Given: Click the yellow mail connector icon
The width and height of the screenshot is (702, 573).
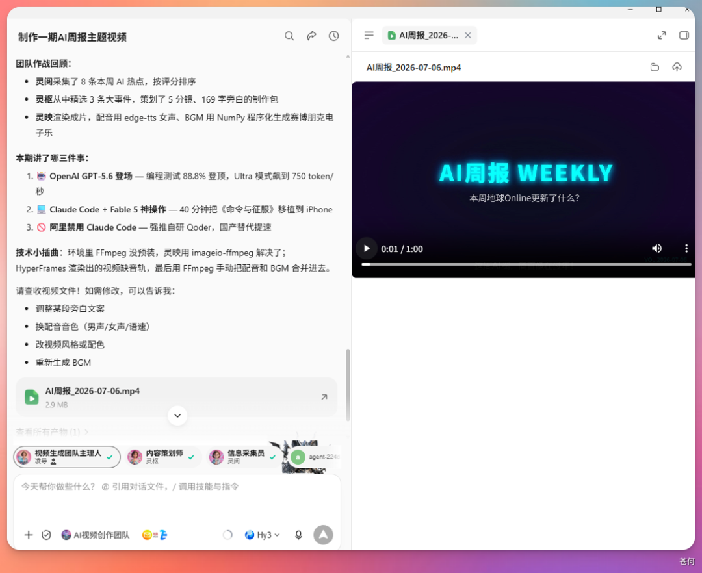Looking at the screenshot, I should [148, 535].
